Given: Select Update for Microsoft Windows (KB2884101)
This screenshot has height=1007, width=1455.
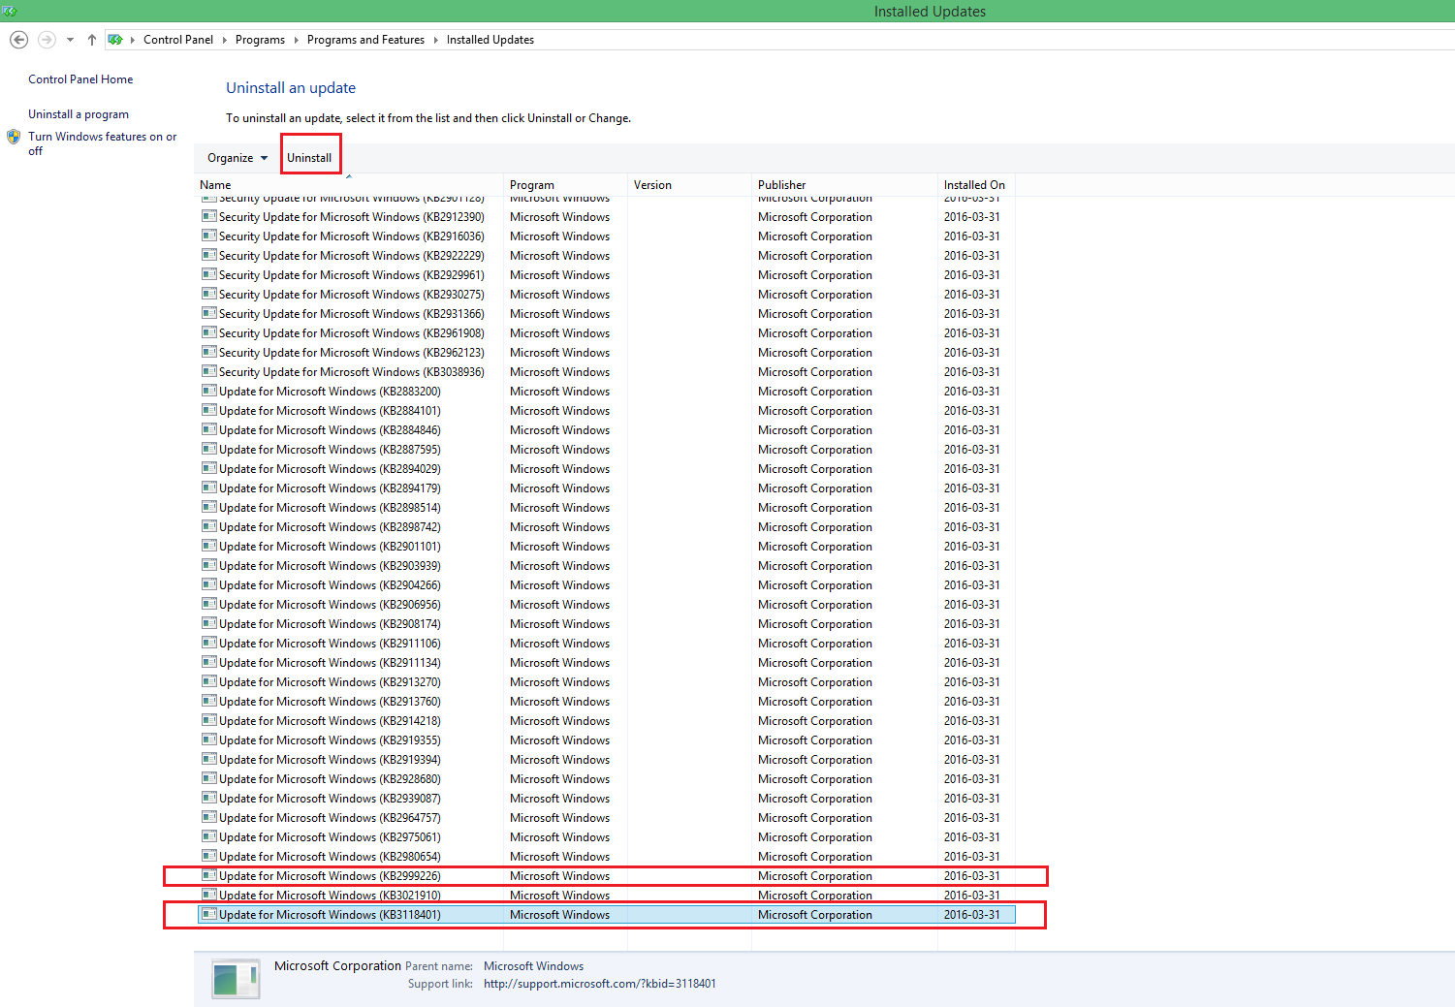Looking at the screenshot, I should (x=607, y=411).
